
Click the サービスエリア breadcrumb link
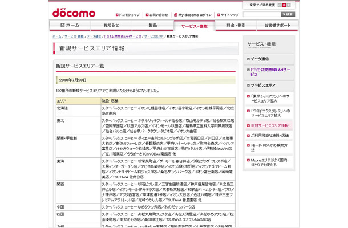(154, 36)
